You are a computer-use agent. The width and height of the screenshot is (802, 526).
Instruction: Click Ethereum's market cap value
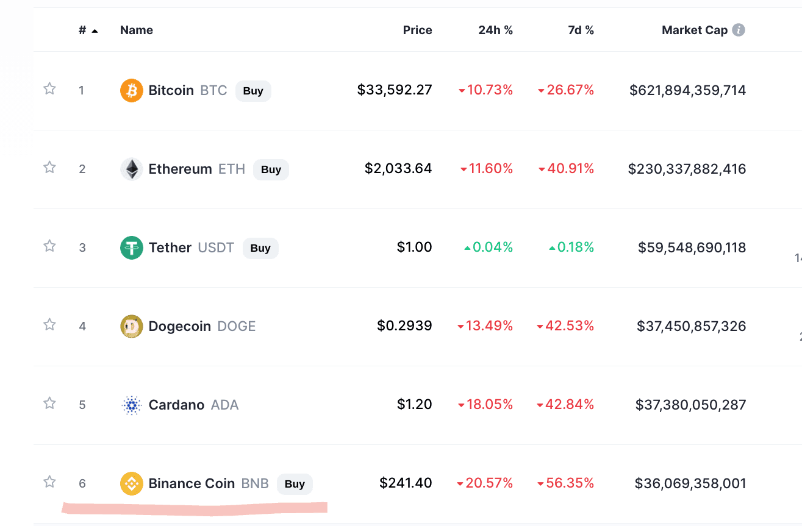(x=687, y=169)
